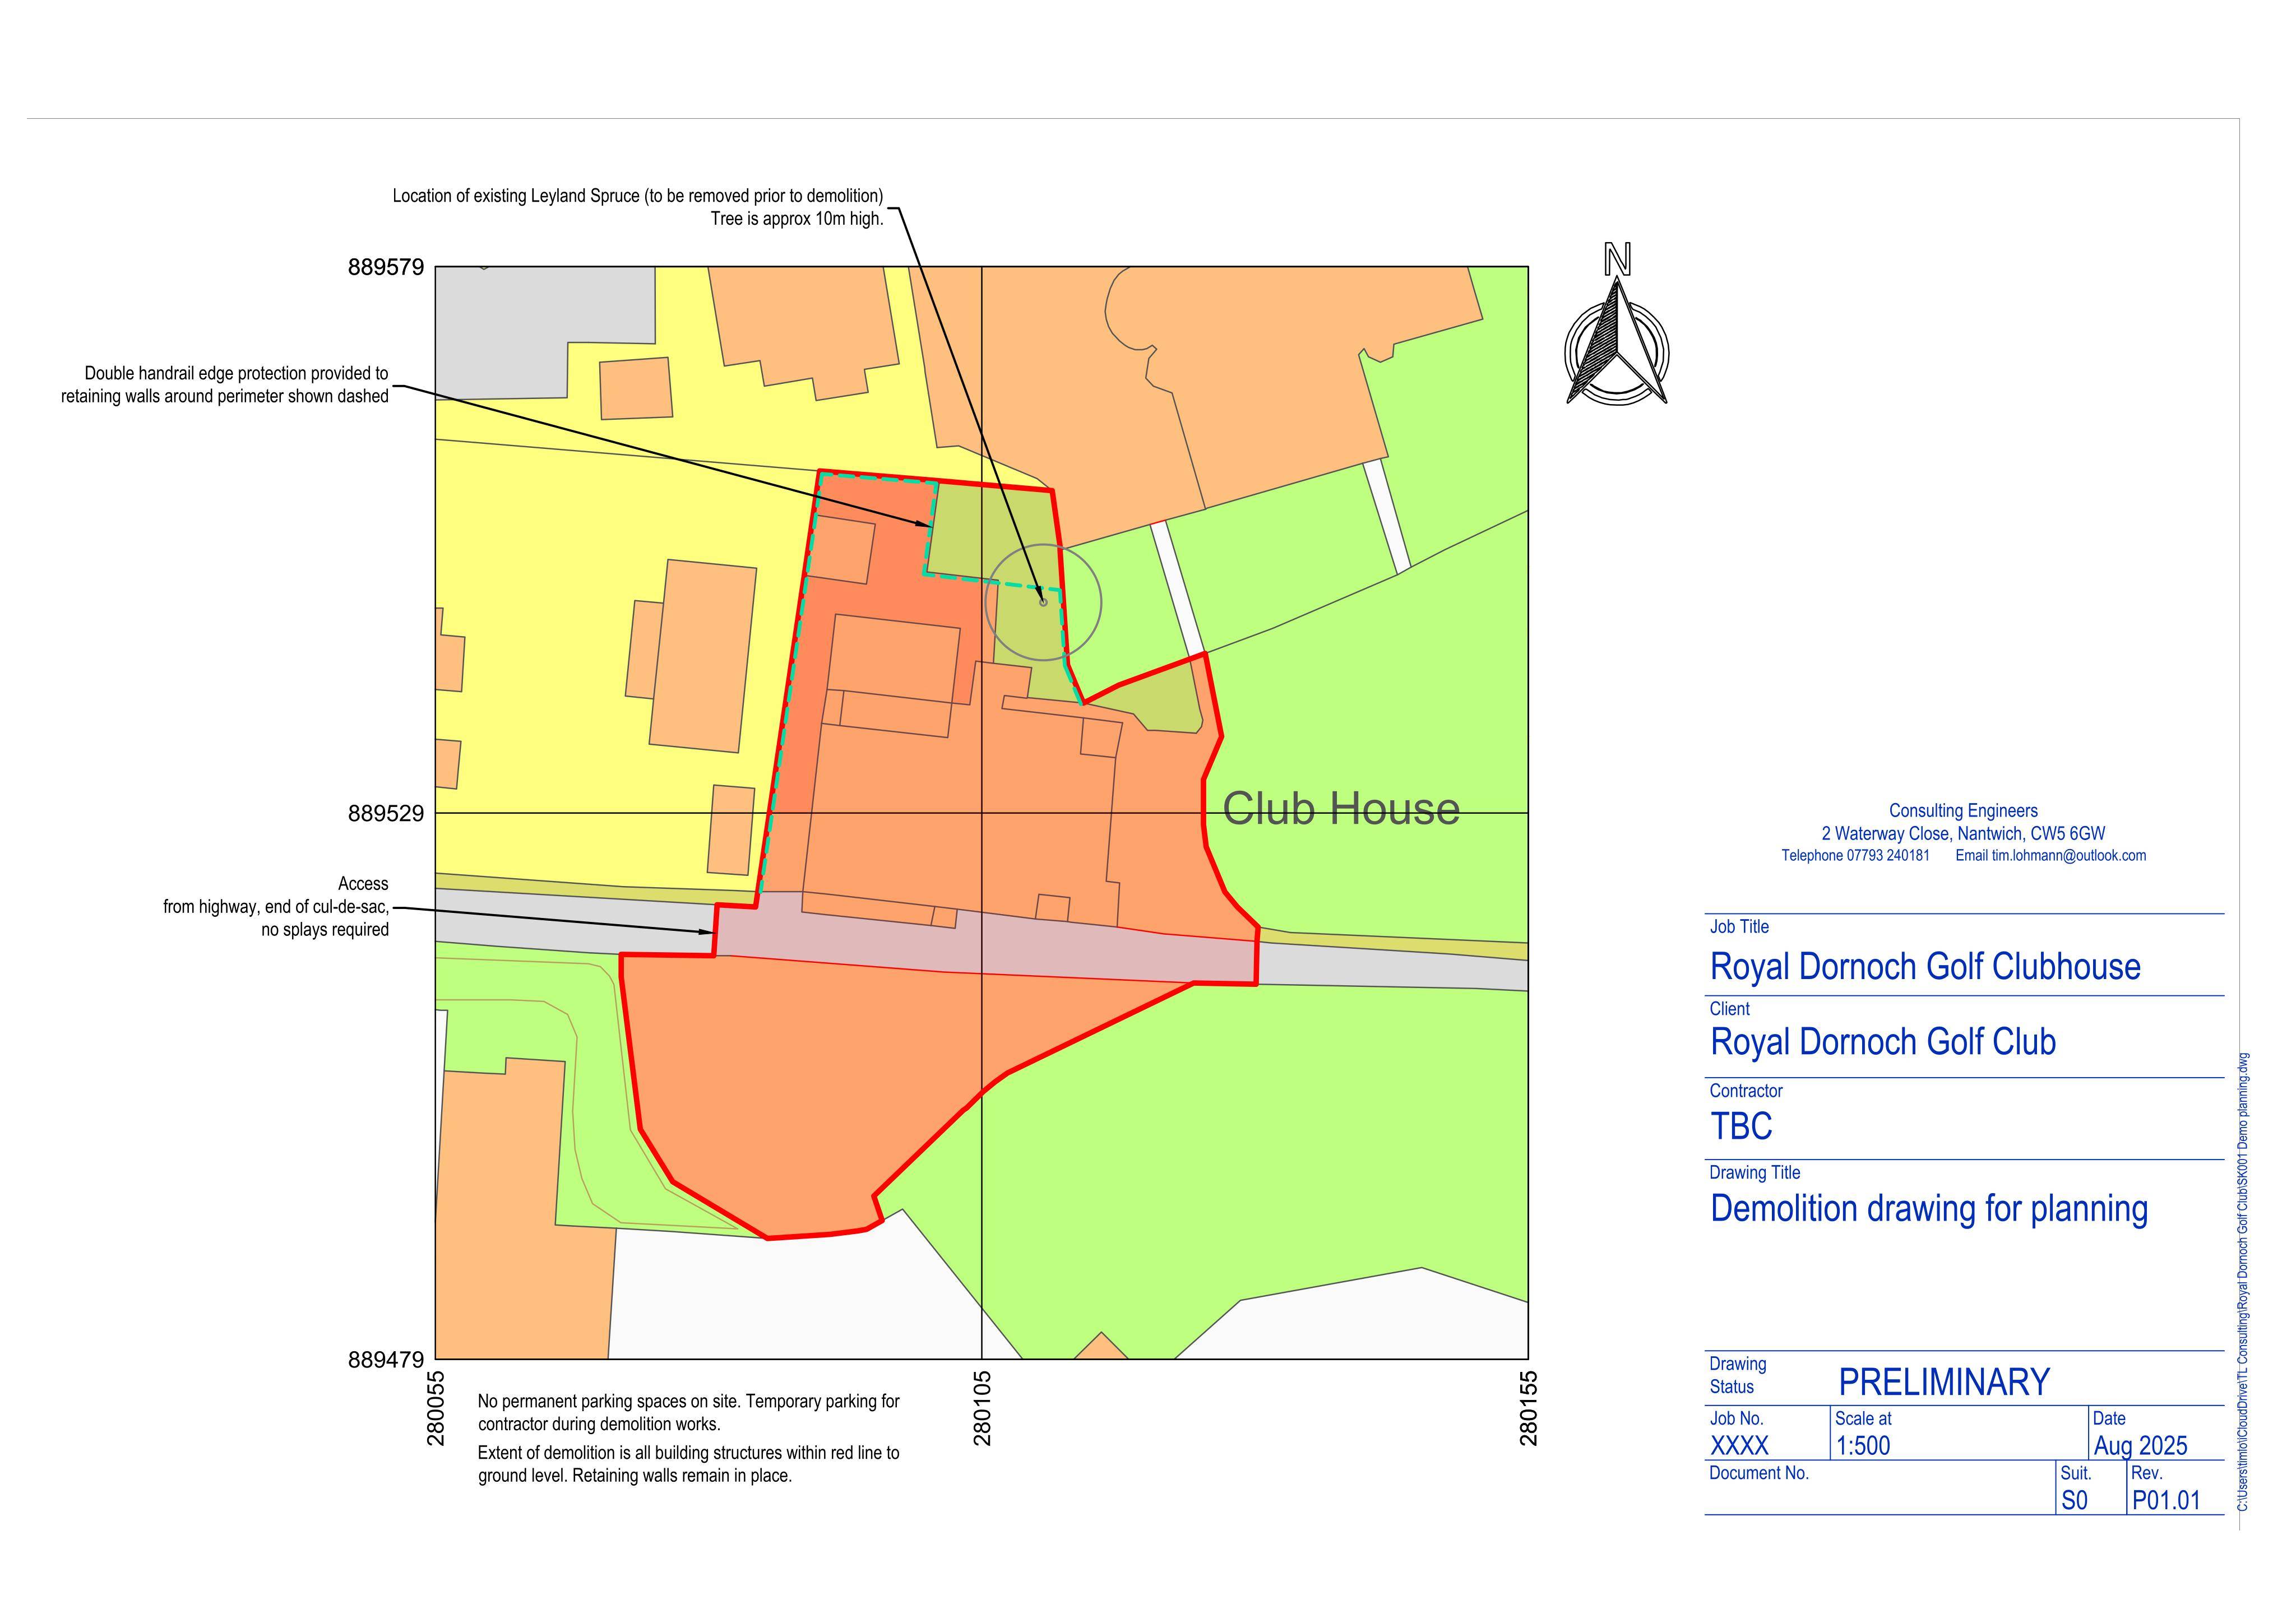Click the contractor value 'TBC'
This screenshot has width=2296, height=1623.
tap(1741, 1126)
